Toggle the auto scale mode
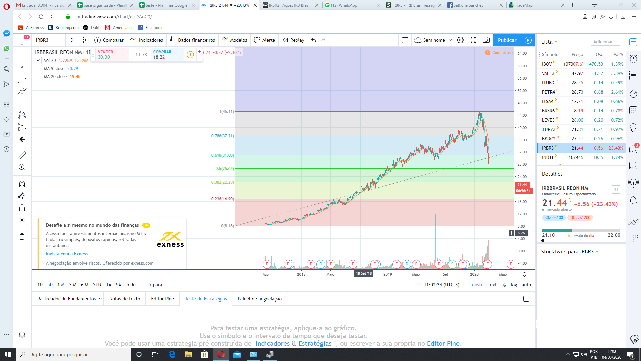The width and height of the screenshot is (641, 361). pyautogui.click(x=526, y=285)
